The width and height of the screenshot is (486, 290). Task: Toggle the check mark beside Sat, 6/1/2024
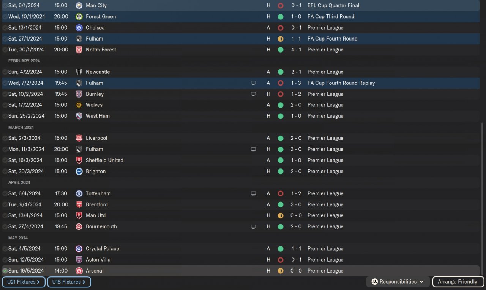[x=5, y=6]
